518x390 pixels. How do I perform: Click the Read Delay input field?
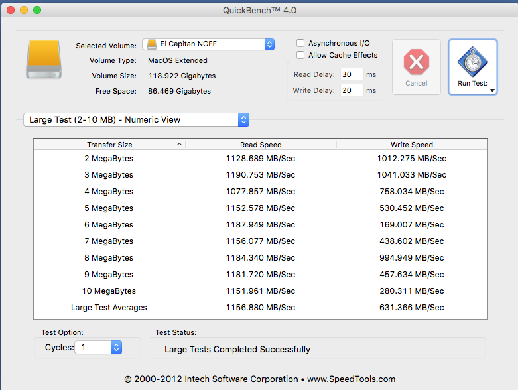point(352,74)
